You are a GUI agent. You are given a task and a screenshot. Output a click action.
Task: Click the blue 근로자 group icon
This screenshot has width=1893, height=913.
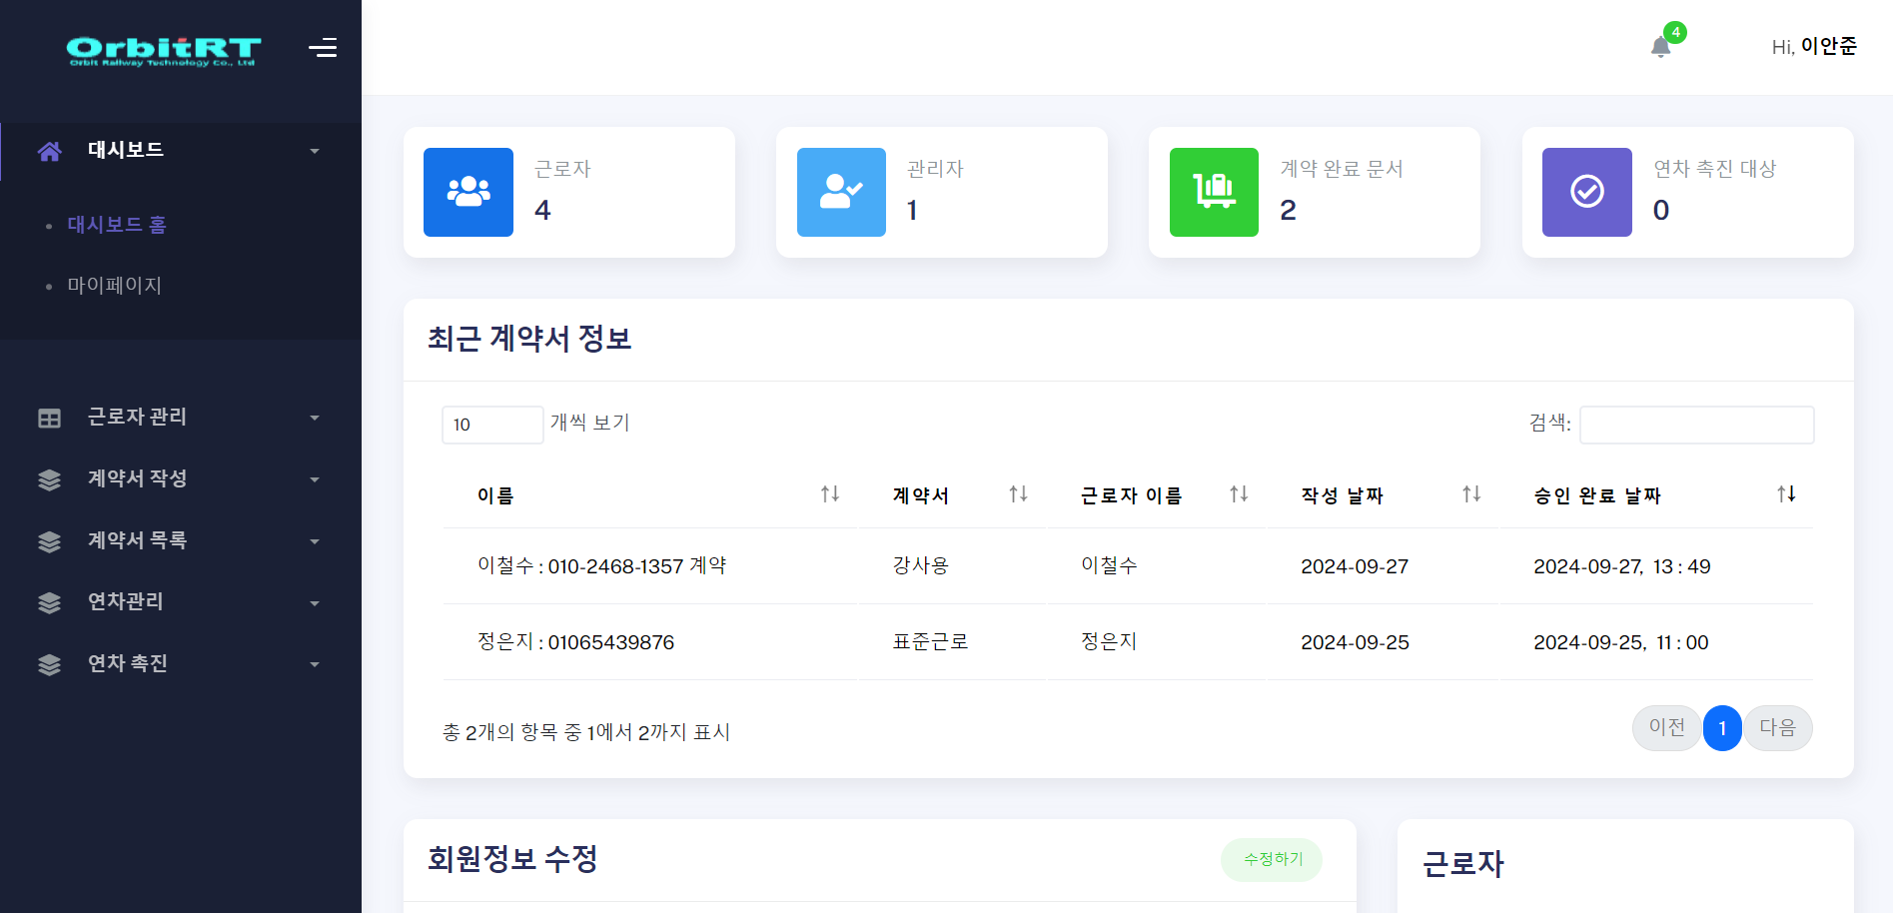pos(468,192)
